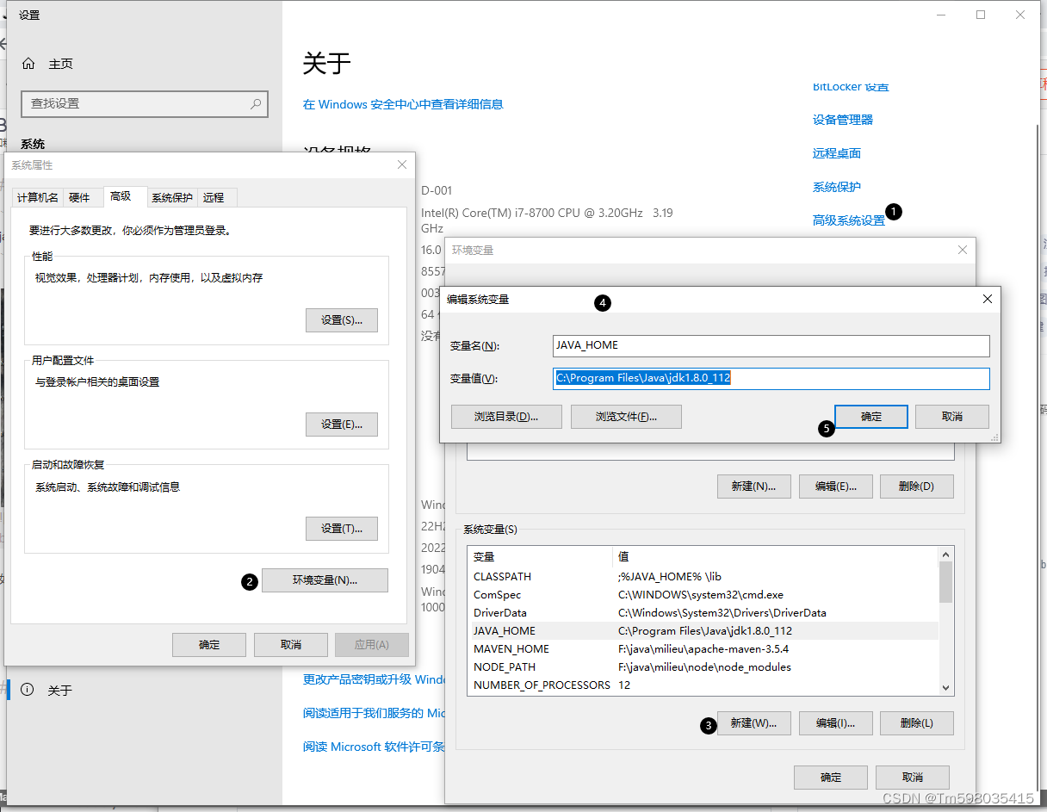Click scroll-down arrow of system variables list
Viewport: 1047px width, 812px height.
[946, 688]
